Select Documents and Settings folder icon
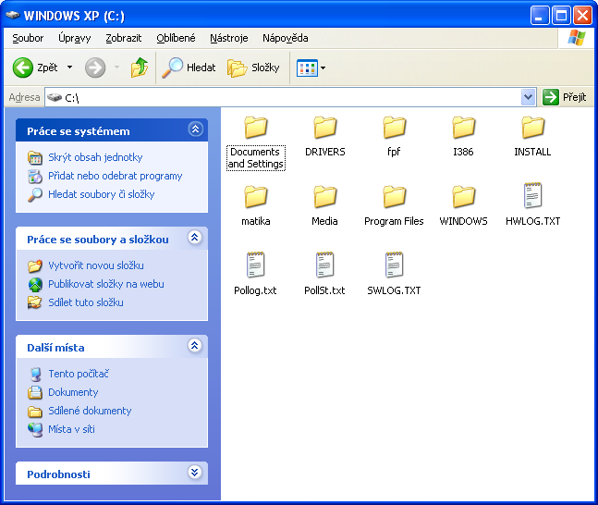The width and height of the screenshot is (598, 505). [255, 128]
